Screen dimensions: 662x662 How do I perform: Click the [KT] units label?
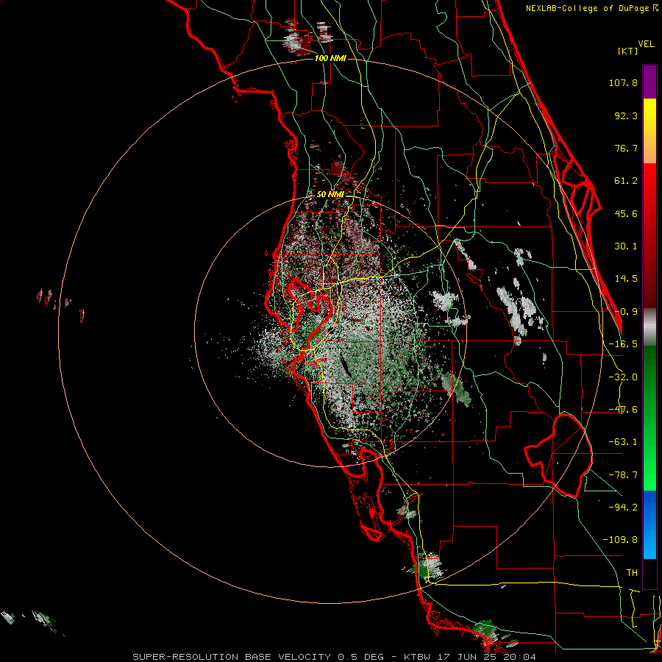[627, 51]
